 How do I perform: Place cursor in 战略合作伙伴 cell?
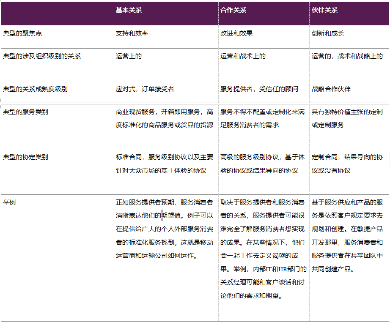tap(331, 89)
